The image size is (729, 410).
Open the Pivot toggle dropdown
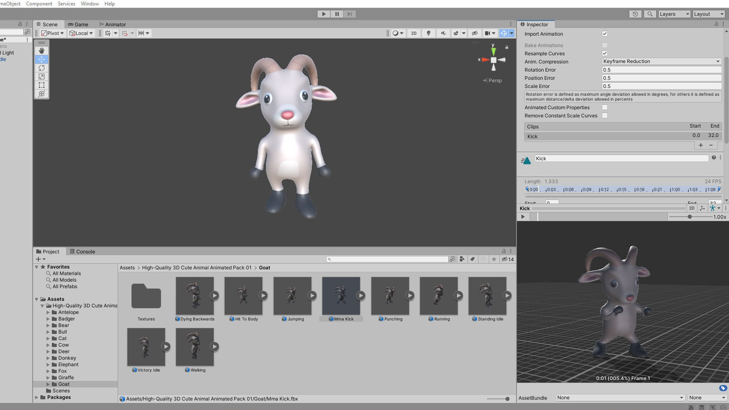pos(52,33)
